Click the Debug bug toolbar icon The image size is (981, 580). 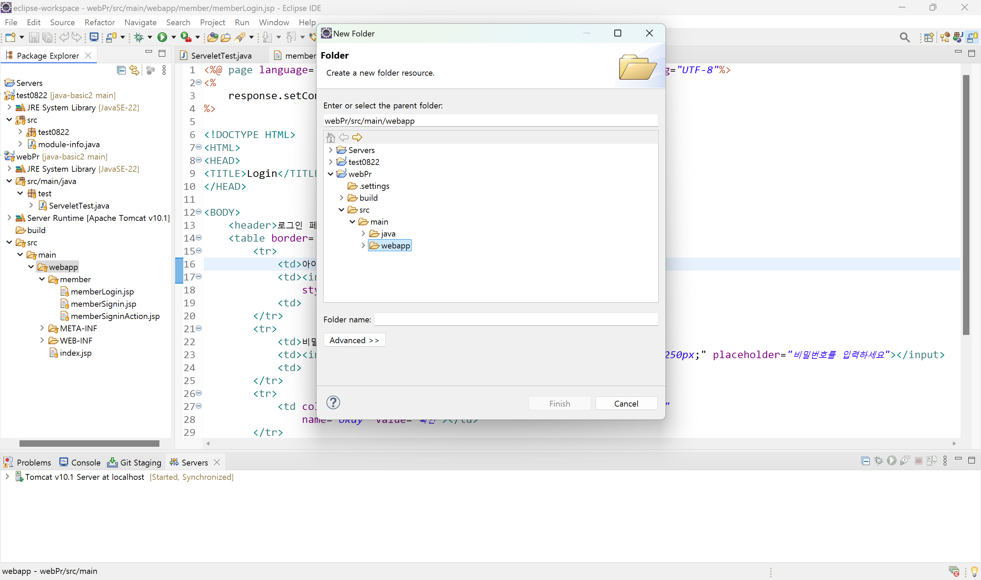[139, 37]
